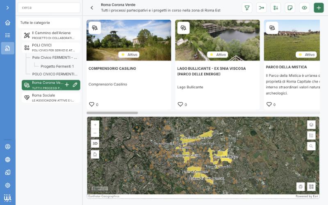Click the merge arrows toolbar icon
Screen dimensions: 328x205
pos(262,8)
